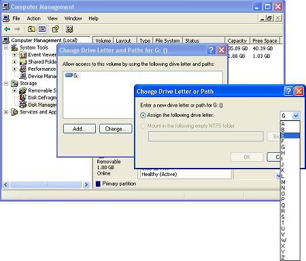Choose letter Z in dropdown list
Viewport: 306px width, 261px height.
tap(290, 258)
